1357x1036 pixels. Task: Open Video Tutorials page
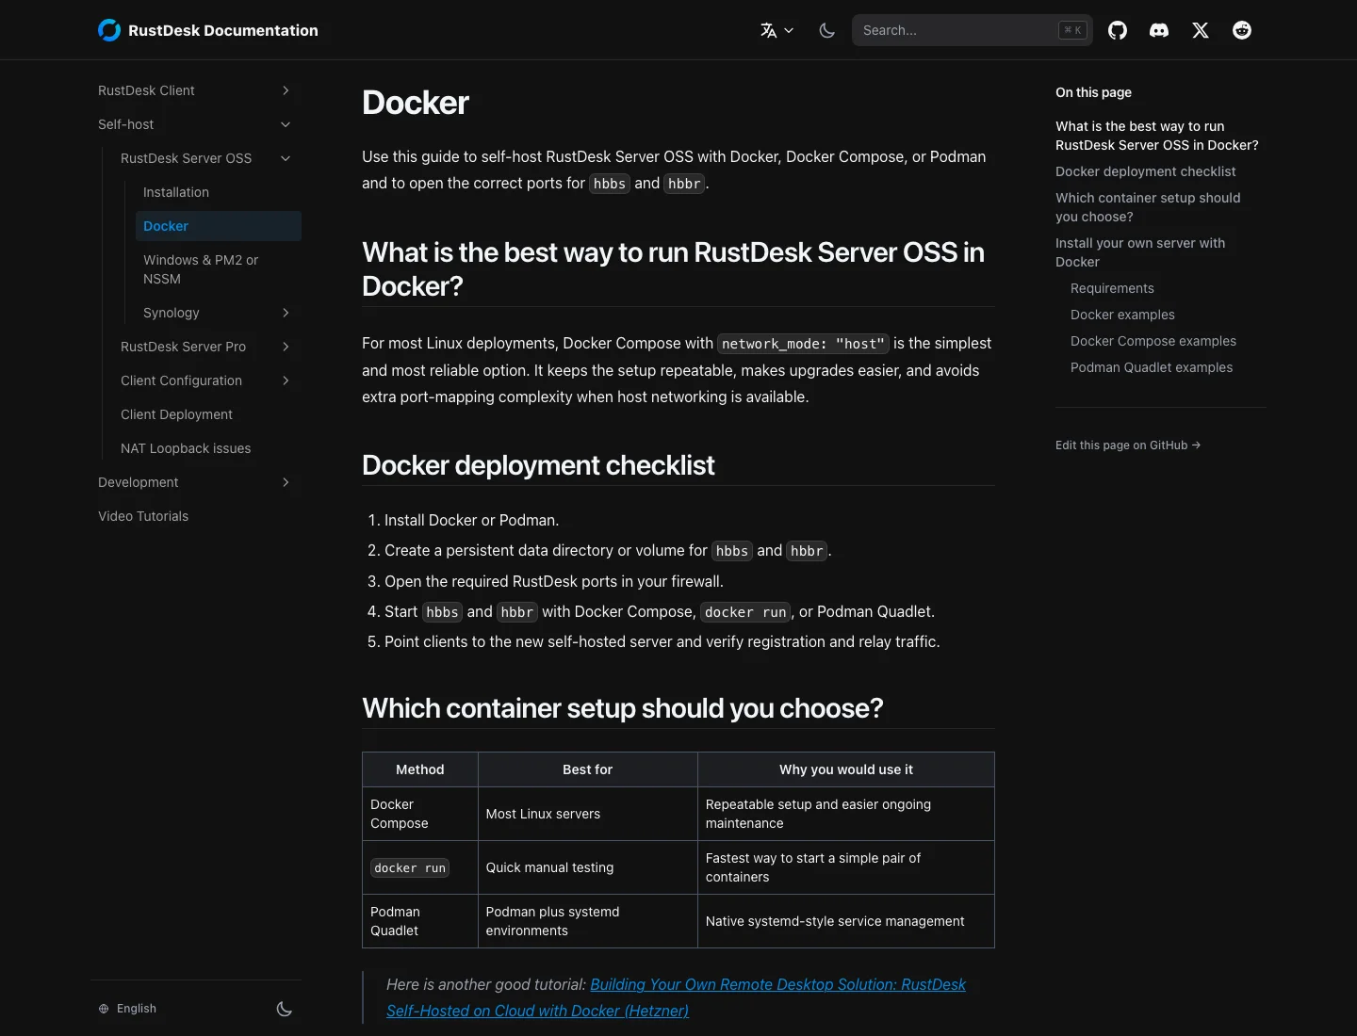[x=196, y=516]
